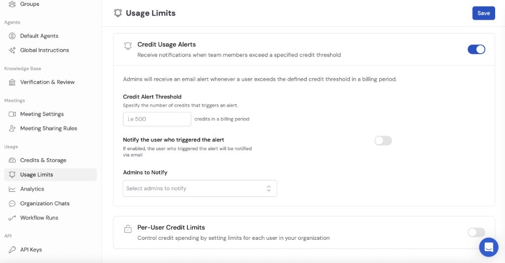This screenshot has width=505, height=263.
Task: Click 'Receive notifications when team members' text
Action: point(239,55)
